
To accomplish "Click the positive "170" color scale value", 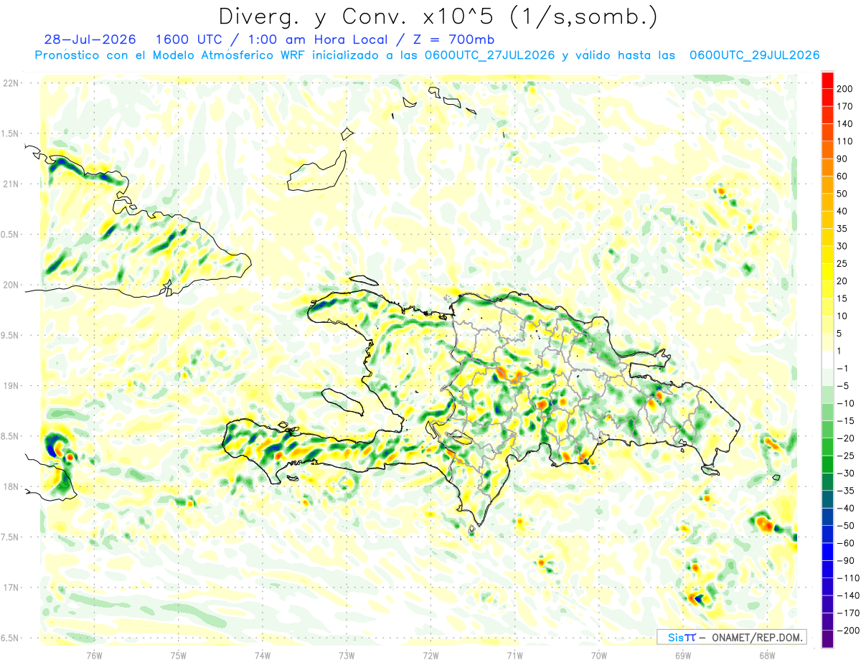I will tap(844, 106).
